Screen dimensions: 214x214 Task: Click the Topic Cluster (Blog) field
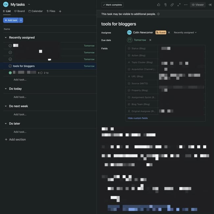(x=165, y=62)
